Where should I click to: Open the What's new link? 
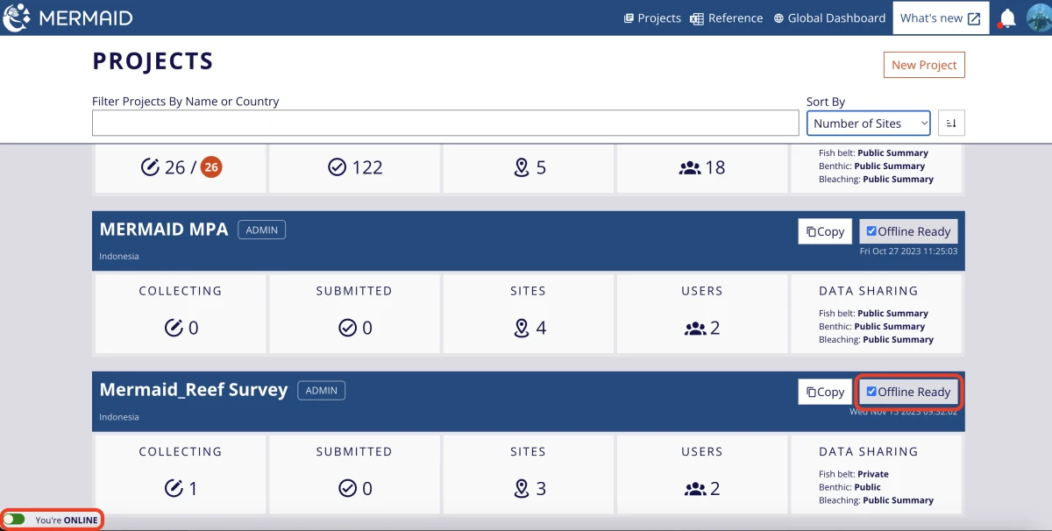pyautogui.click(x=941, y=18)
